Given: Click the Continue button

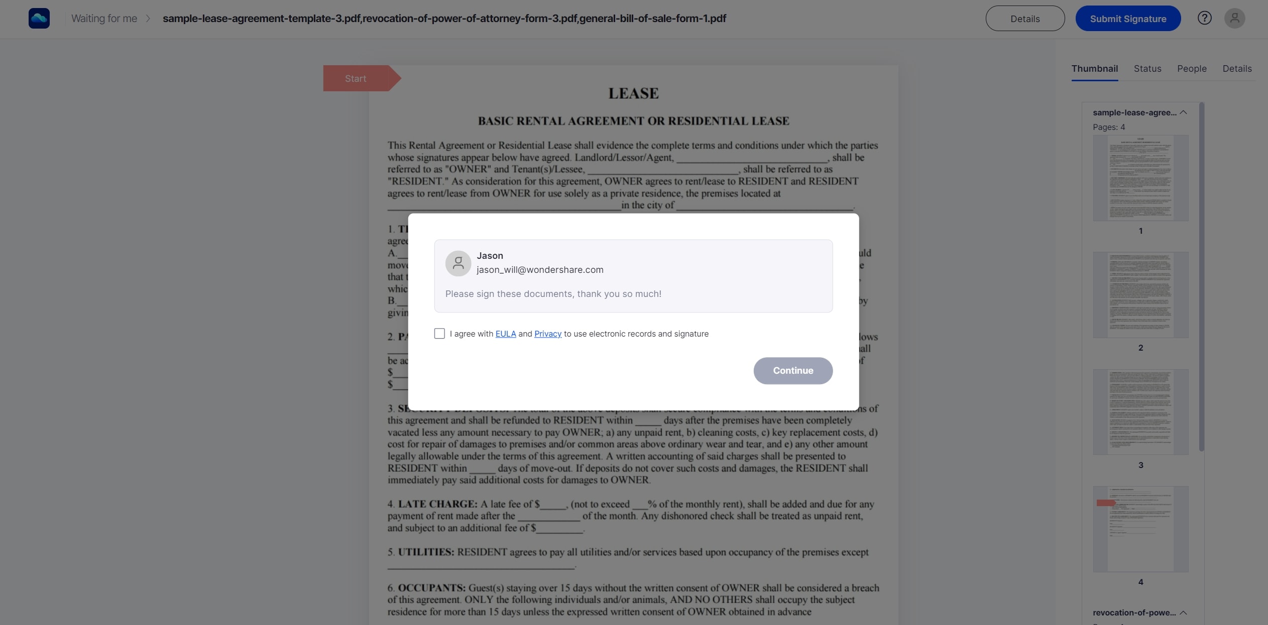Looking at the screenshot, I should tap(792, 370).
